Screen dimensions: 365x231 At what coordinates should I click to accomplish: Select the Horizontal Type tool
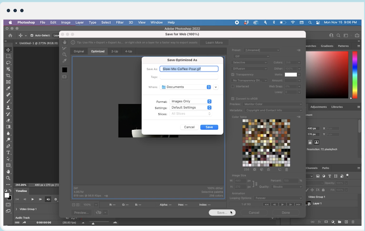click(8, 152)
